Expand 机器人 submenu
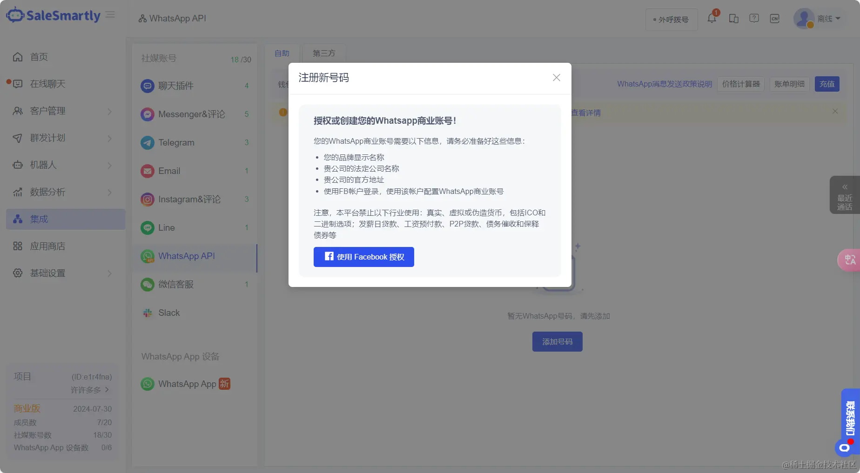 click(110, 165)
